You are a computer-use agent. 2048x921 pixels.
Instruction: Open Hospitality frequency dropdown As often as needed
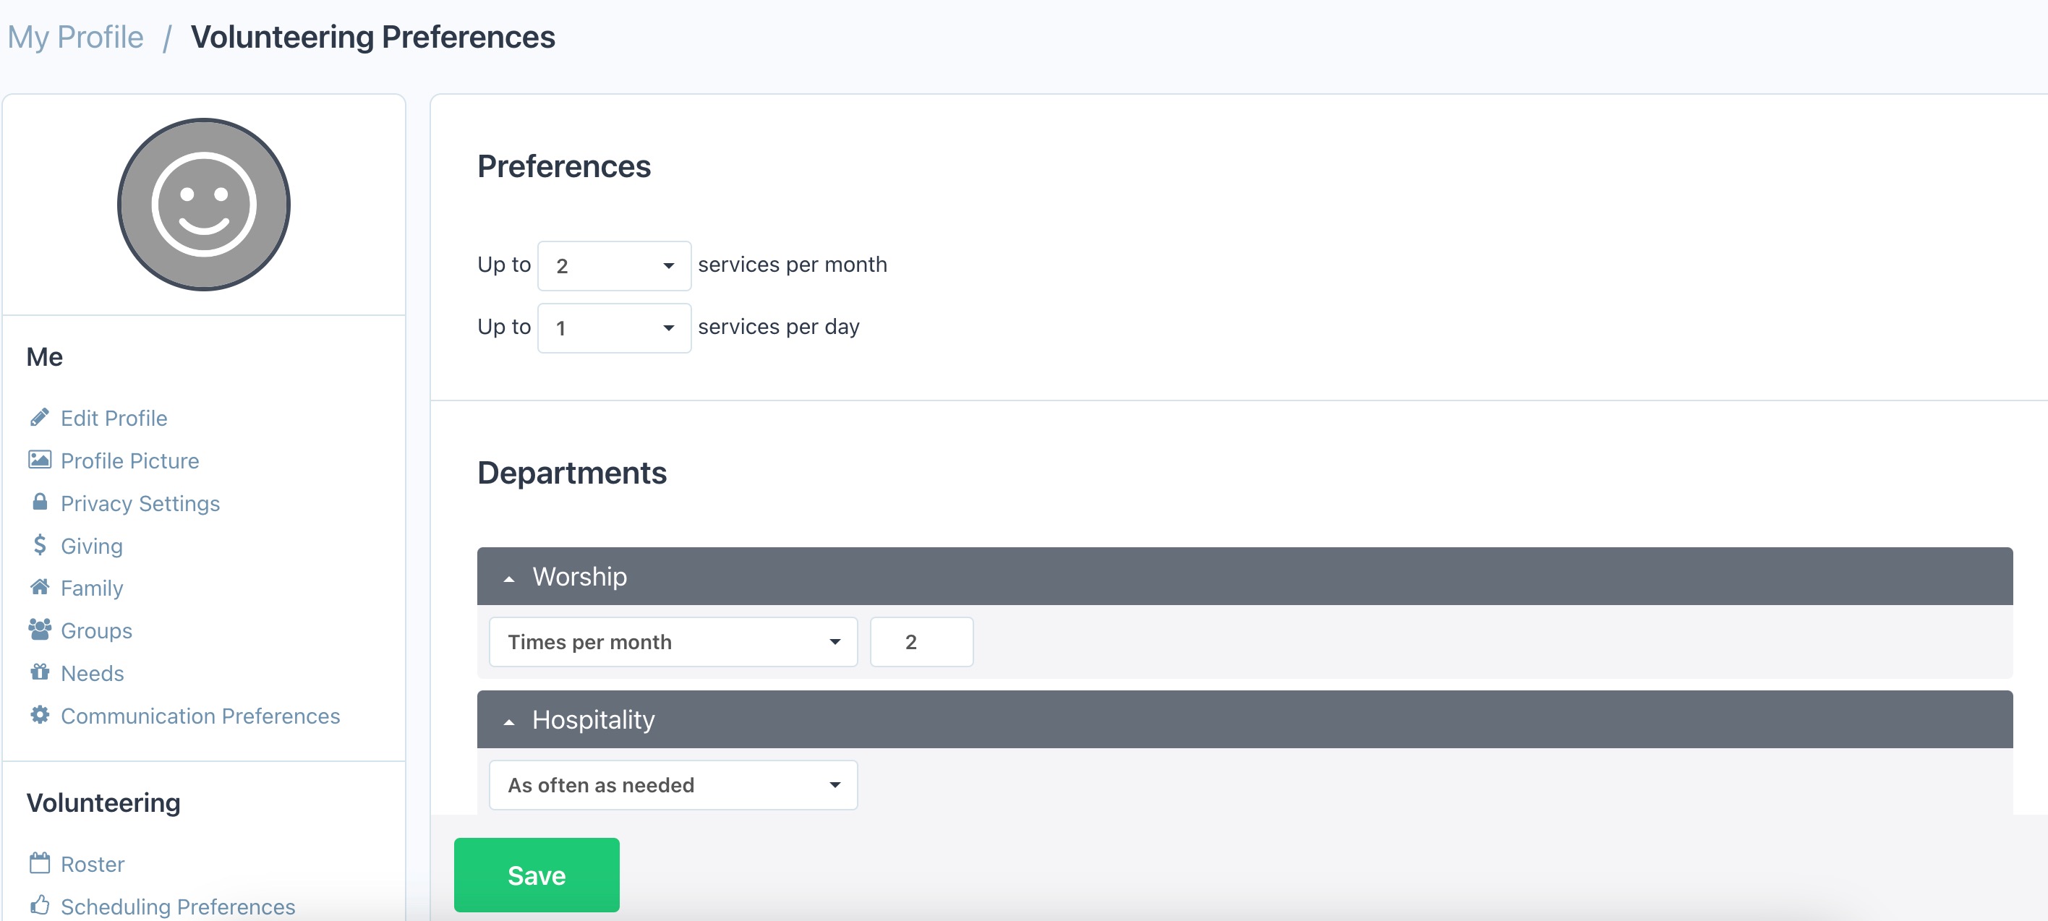(673, 784)
